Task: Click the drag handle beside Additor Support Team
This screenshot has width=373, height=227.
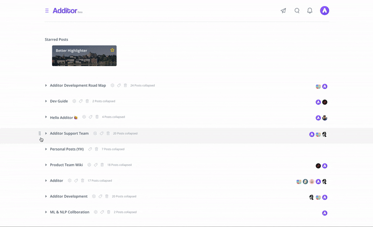Action: [40, 133]
